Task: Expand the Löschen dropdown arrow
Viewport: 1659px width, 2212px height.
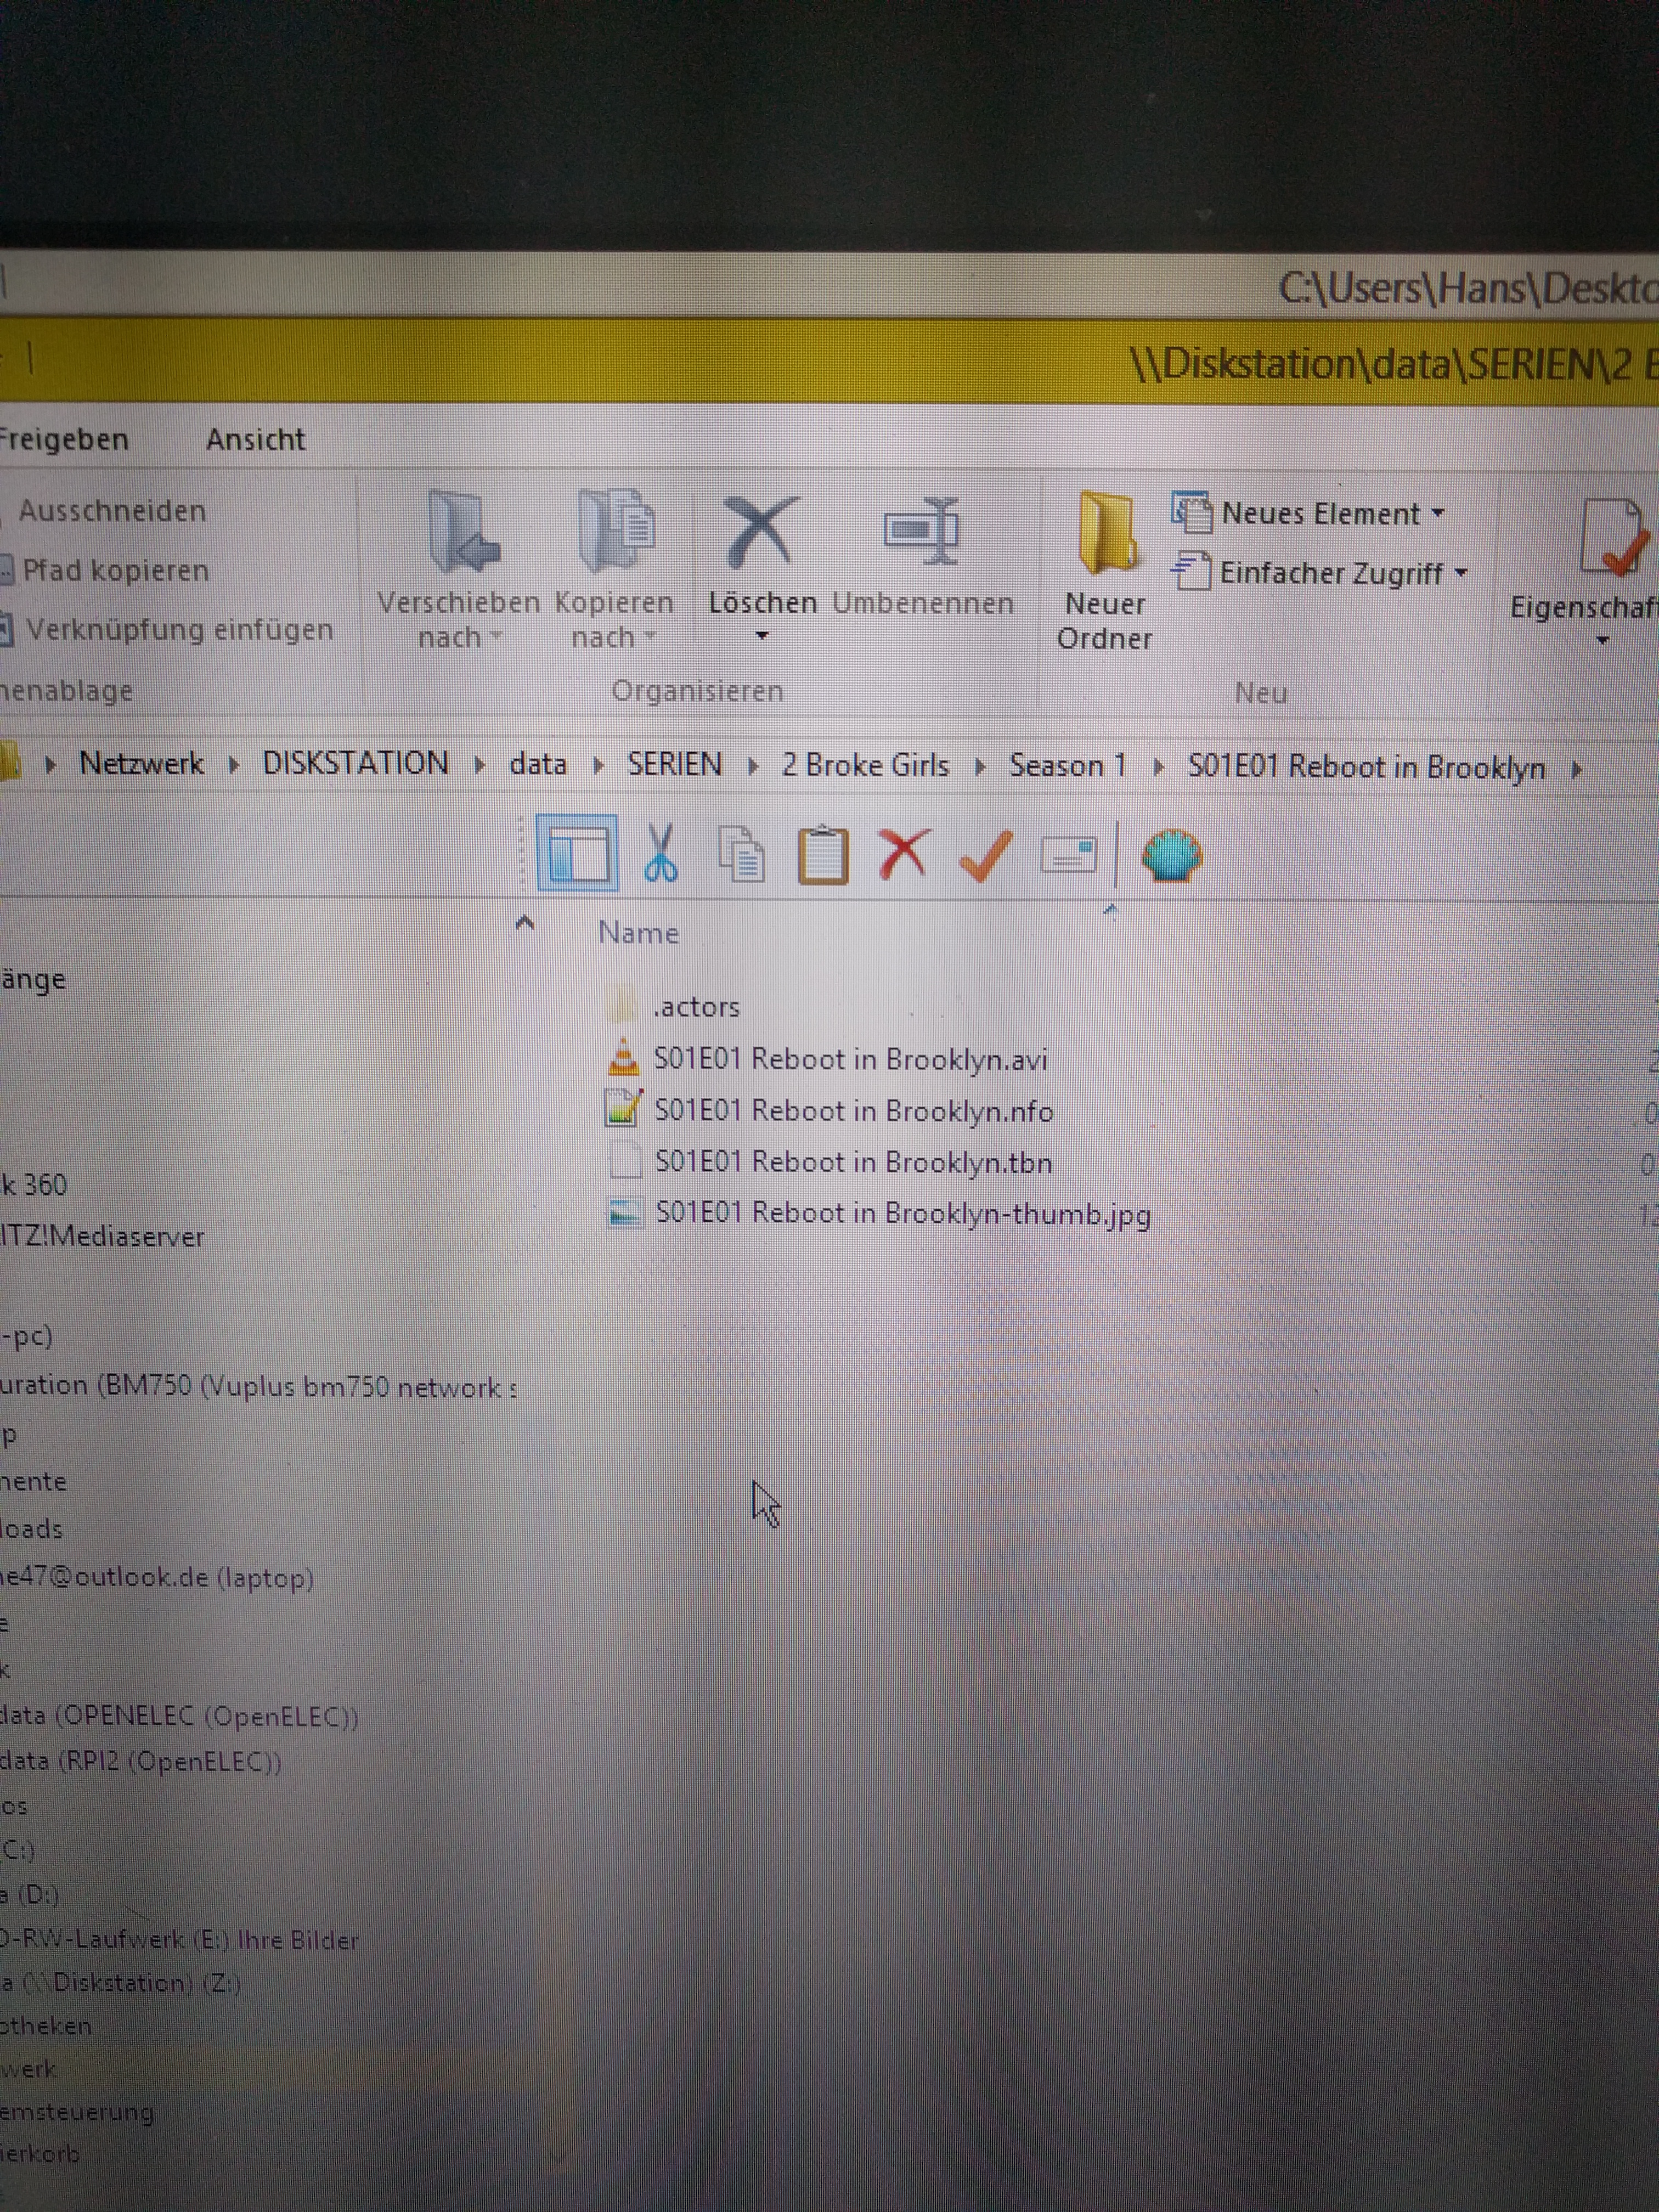Action: [762, 636]
